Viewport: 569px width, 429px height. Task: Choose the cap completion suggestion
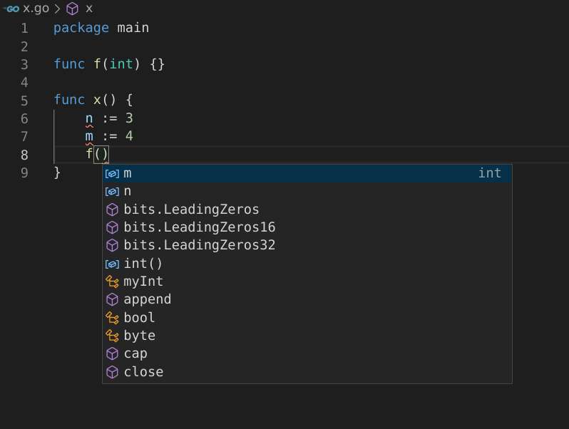coord(135,353)
